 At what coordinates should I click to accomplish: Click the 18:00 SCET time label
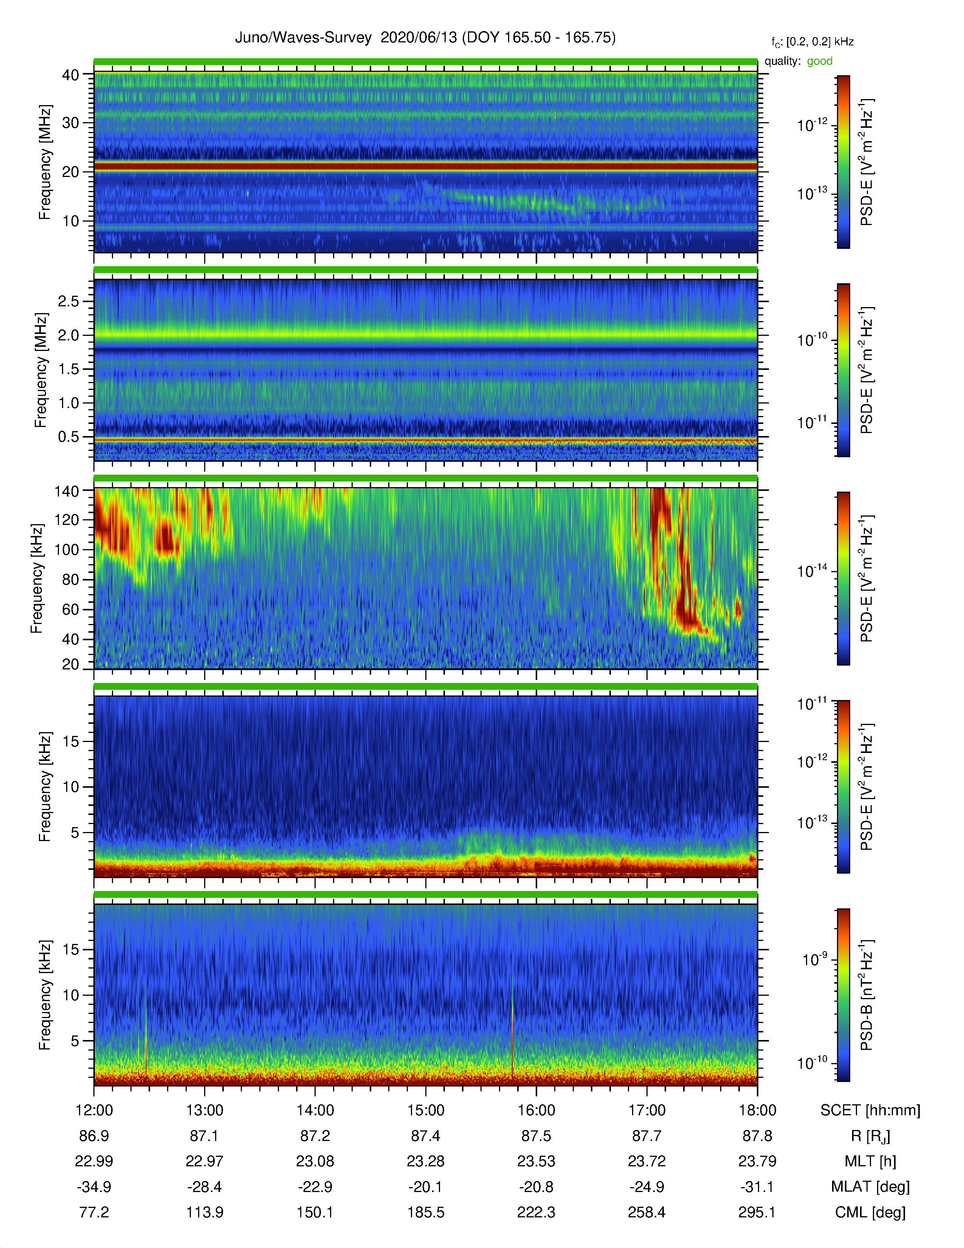pyautogui.click(x=757, y=1110)
